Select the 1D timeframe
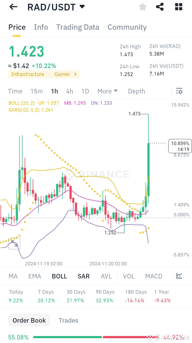Screen dimensions: 192x343 click(x=85, y=91)
